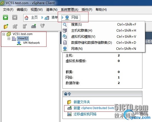152x122 pixels.
Task: Open the 清单(N) menu
Action: (x=52, y=10)
